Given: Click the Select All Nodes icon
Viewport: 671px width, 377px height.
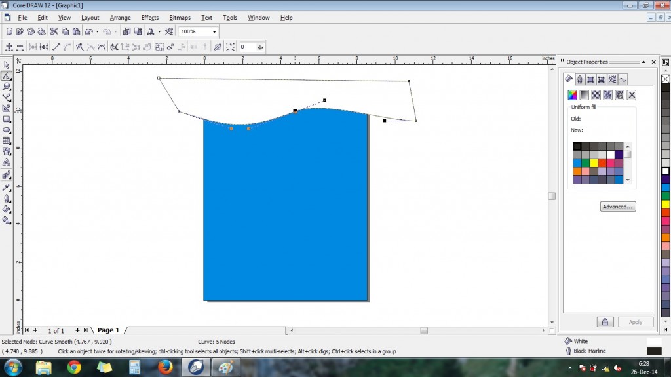Looking at the screenshot, I should pyautogui.click(x=230, y=47).
